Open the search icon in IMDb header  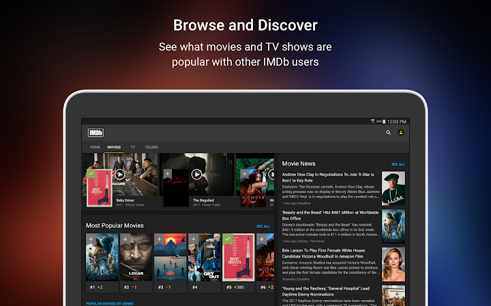388,133
